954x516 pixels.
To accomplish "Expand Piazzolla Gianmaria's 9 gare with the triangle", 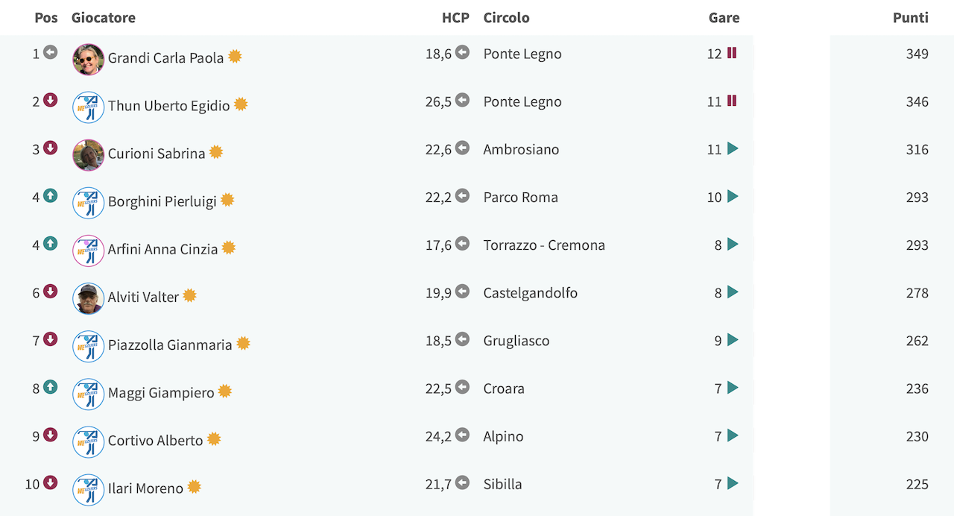I will 733,339.
